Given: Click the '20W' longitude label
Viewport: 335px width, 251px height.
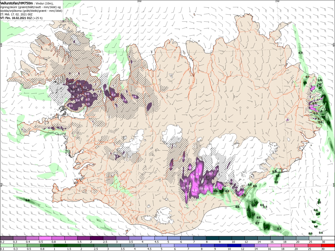Looking at the screenshot, I should click(139, 1).
